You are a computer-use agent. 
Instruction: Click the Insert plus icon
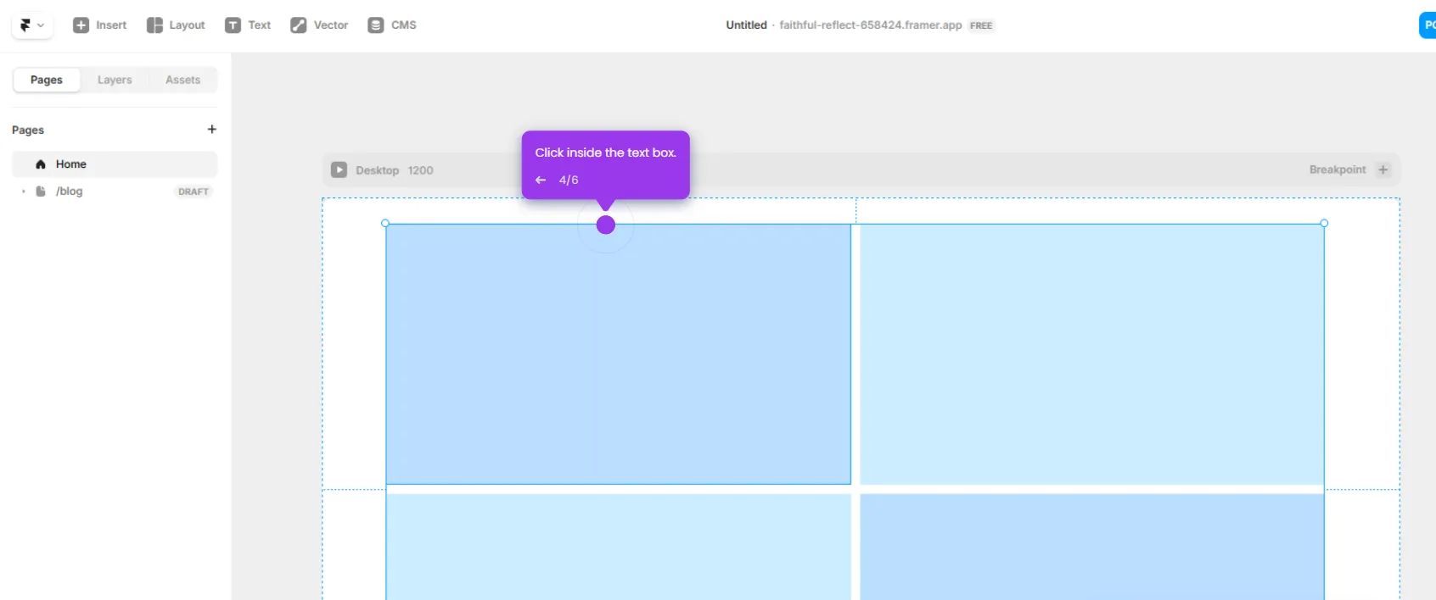click(81, 25)
